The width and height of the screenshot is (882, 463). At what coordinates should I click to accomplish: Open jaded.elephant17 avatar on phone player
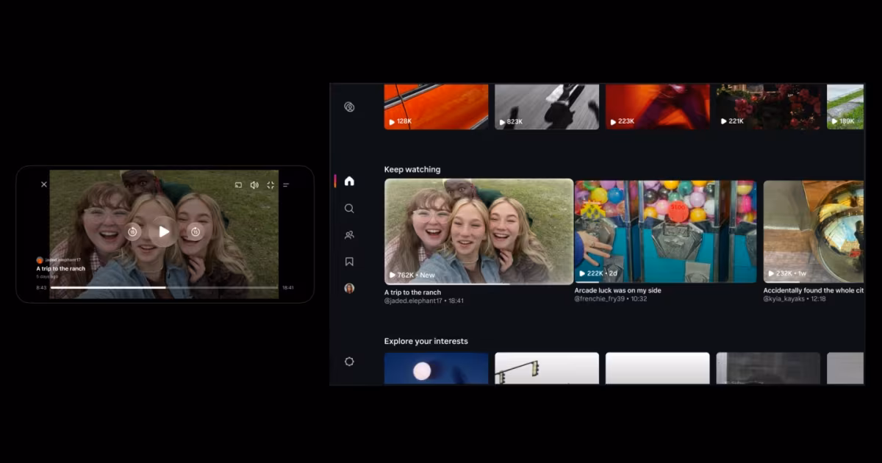[40, 260]
